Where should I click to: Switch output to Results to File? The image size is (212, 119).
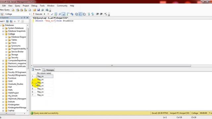[x=84, y=14]
